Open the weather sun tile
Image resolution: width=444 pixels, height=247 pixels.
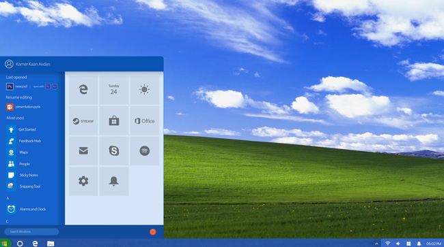[x=144, y=90]
